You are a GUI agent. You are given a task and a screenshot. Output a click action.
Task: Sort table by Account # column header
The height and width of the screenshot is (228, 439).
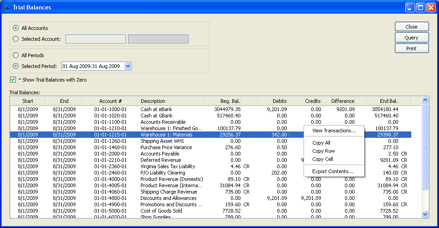tap(110, 101)
